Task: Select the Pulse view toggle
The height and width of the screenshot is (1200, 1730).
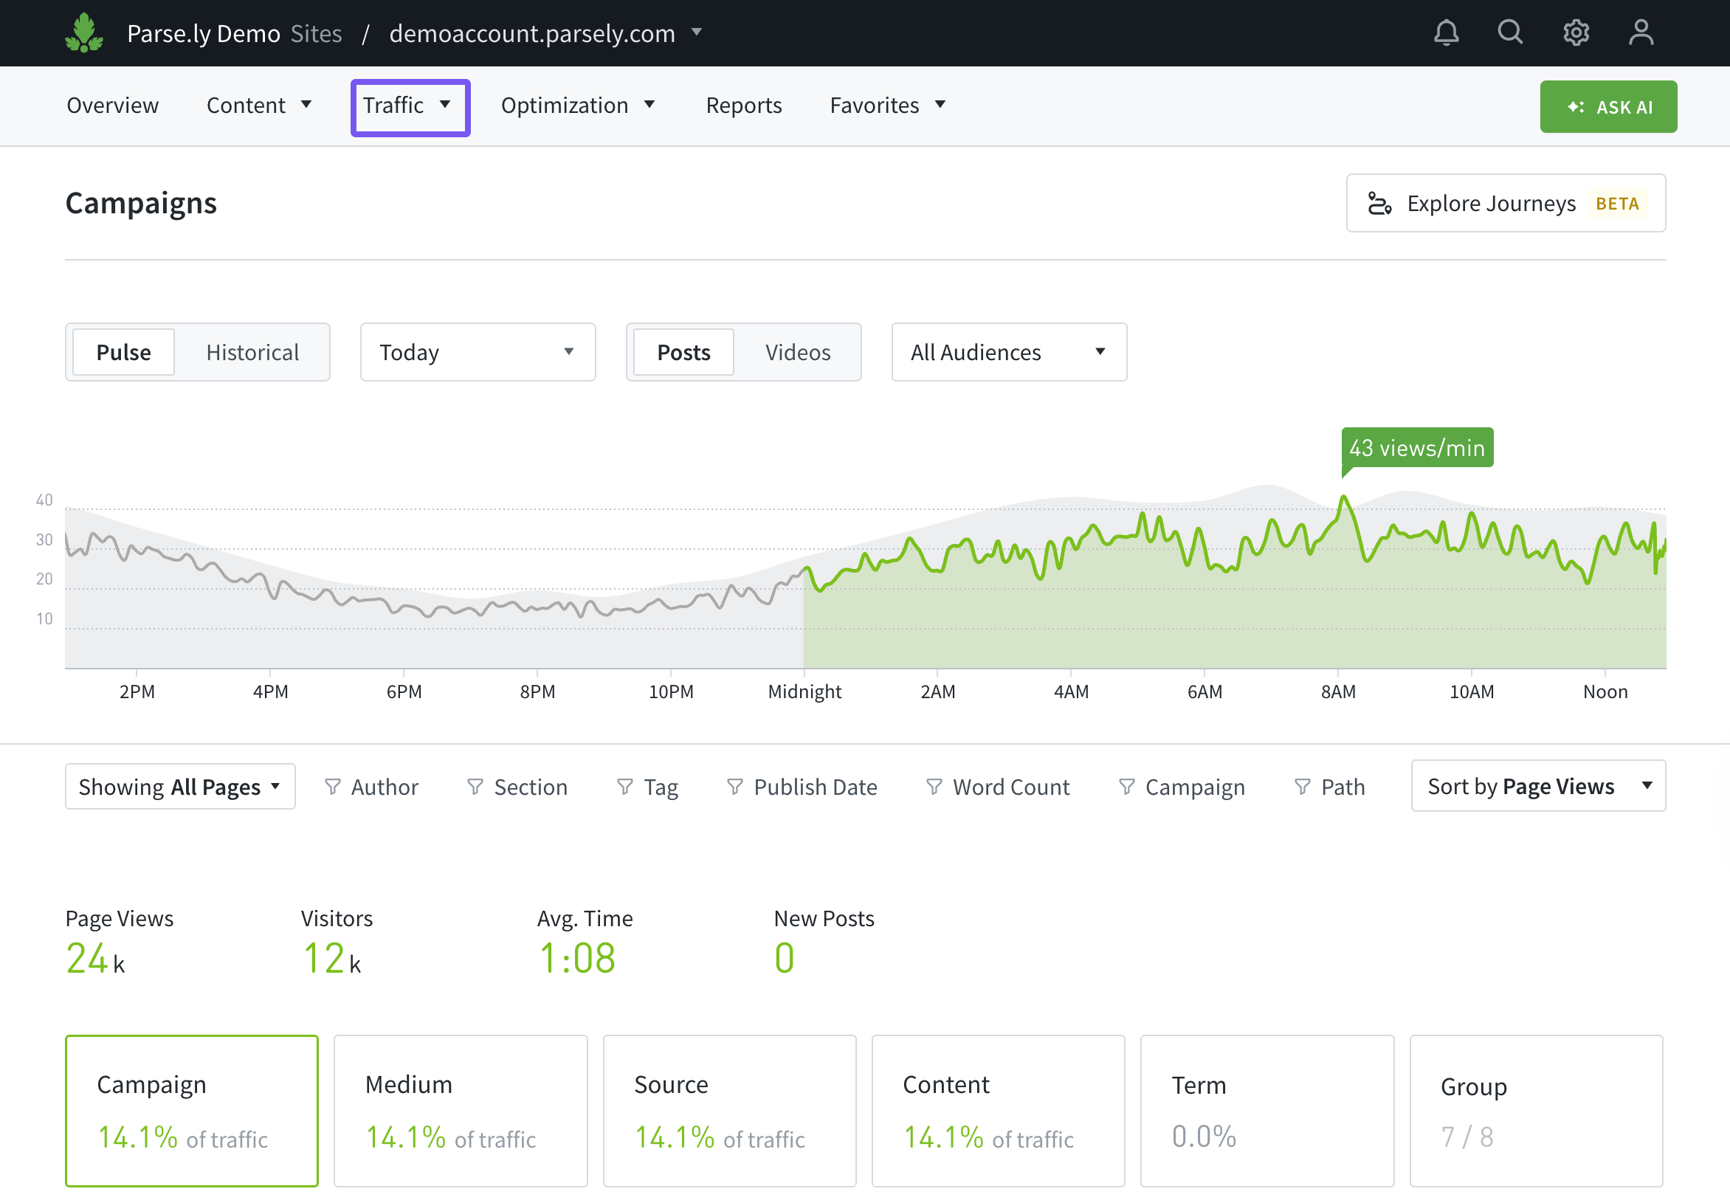Action: pyautogui.click(x=123, y=352)
